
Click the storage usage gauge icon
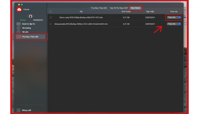(x=31, y=16)
